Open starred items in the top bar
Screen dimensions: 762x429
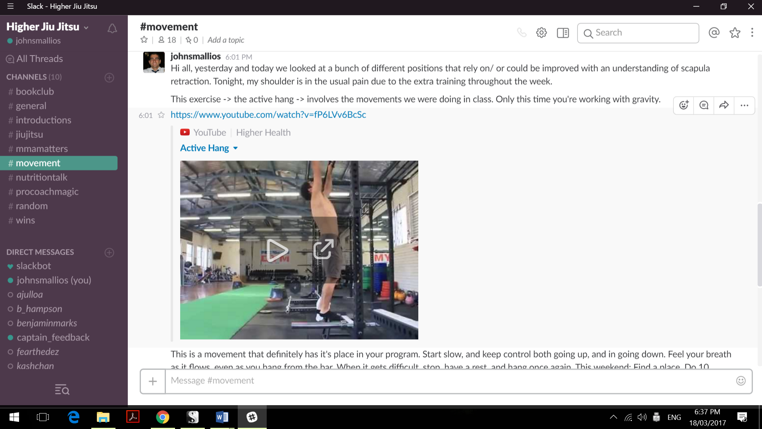pyautogui.click(x=735, y=33)
